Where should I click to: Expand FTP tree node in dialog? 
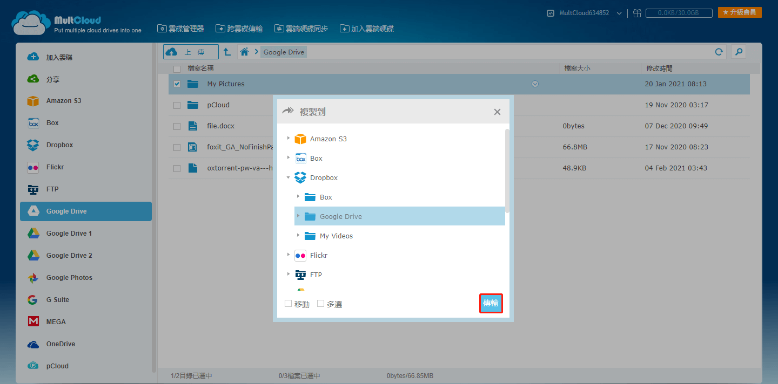point(289,275)
